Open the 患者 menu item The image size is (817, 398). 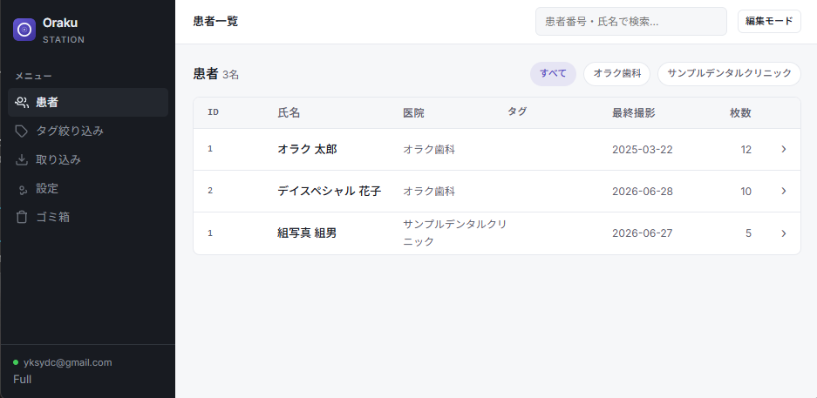pos(88,103)
